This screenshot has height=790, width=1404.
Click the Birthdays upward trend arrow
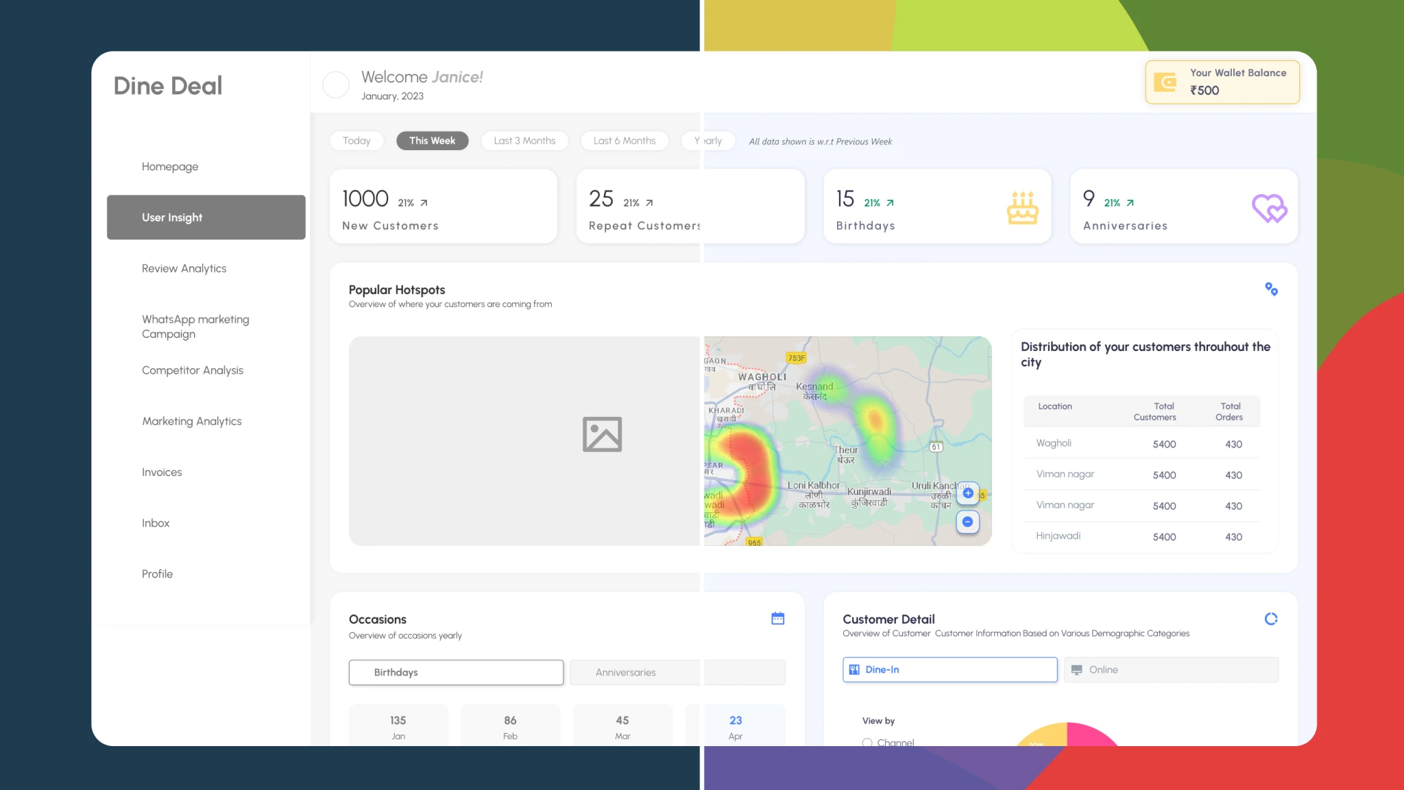(x=890, y=203)
